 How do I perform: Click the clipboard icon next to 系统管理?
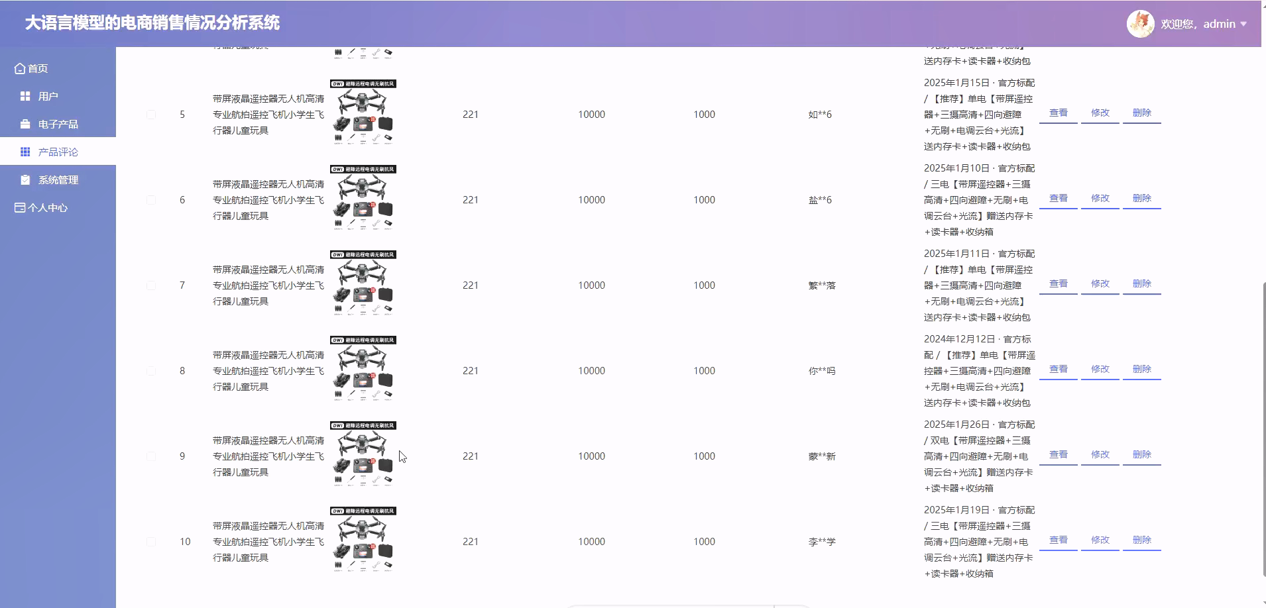point(25,179)
